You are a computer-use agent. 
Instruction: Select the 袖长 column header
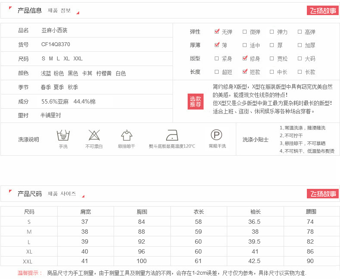tap(255, 212)
